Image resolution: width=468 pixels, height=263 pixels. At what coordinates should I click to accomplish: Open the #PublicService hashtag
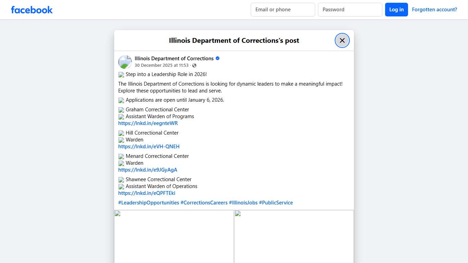pos(276,203)
